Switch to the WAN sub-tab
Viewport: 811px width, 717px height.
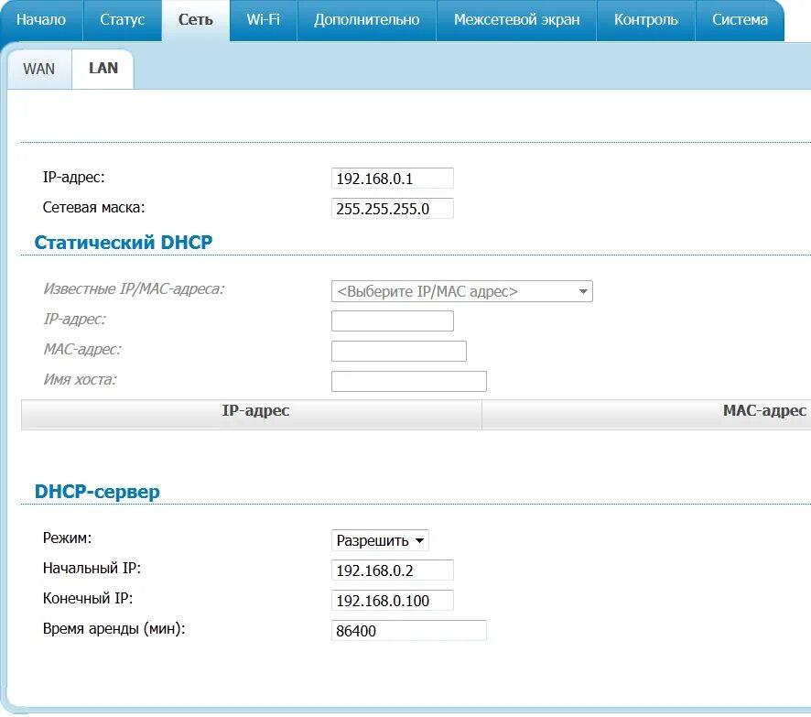39,69
